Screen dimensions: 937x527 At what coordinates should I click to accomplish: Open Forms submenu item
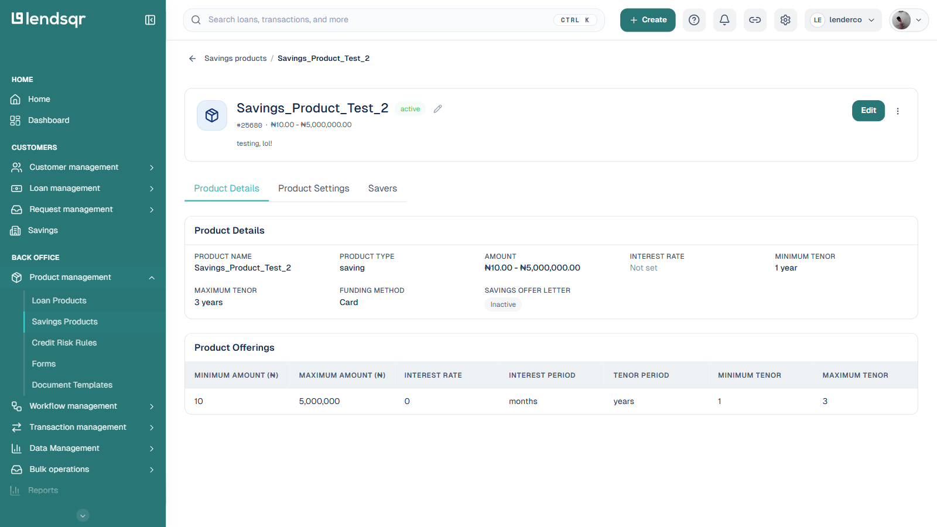44,364
